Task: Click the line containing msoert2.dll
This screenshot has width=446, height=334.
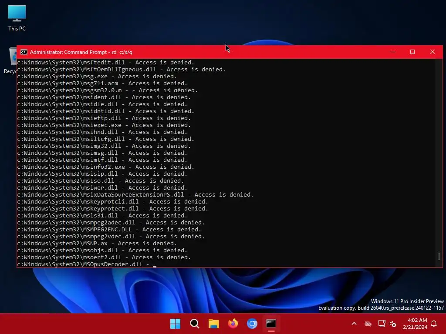Action: [104, 257]
